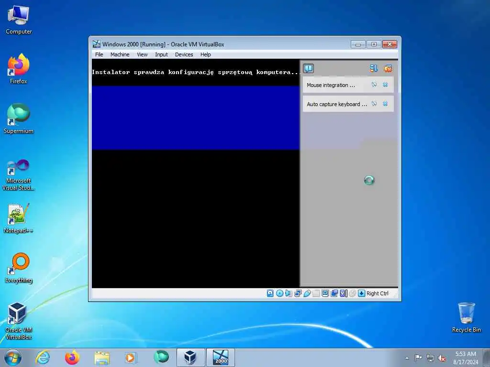This screenshot has height=367, width=490.
Task: Expand the Auto capture keyboard notification text
Action: pos(336,104)
